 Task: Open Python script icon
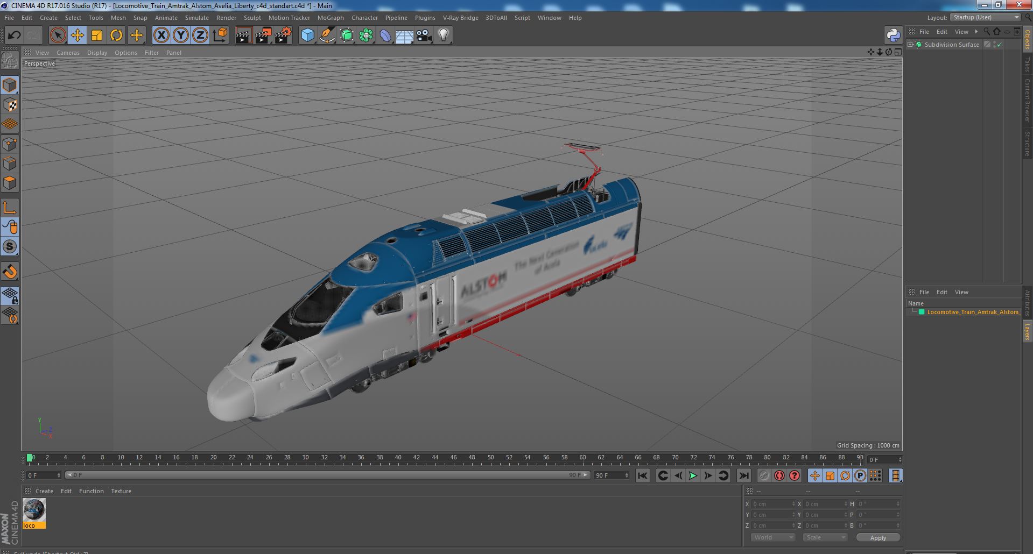pos(893,35)
